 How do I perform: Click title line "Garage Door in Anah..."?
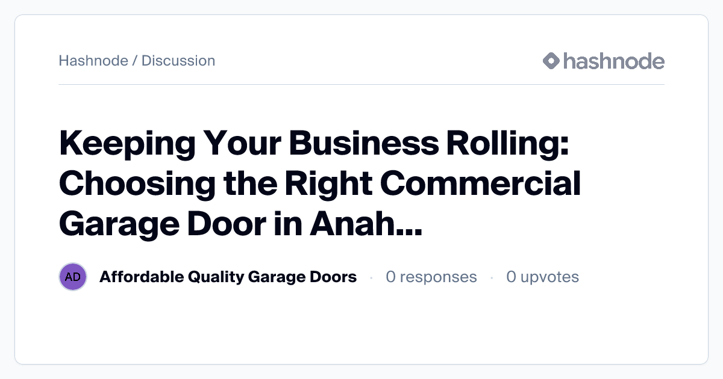pos(241,223)
